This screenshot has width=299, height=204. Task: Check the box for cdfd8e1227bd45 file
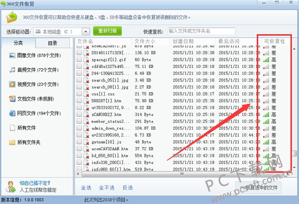[79, 66]
